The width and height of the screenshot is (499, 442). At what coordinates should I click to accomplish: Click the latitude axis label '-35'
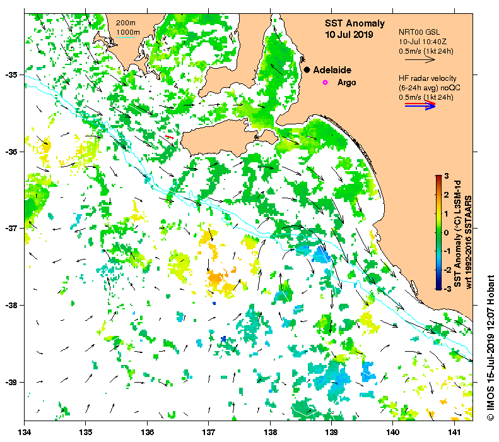pyautogui.click(x=11, y=75)
